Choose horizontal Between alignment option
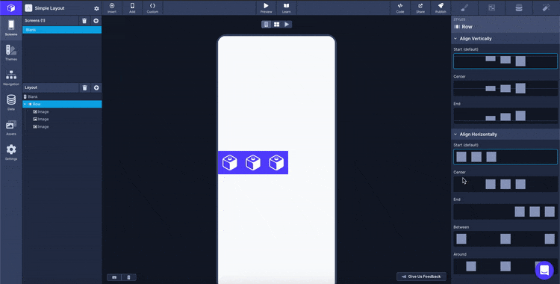 point(505,239)
